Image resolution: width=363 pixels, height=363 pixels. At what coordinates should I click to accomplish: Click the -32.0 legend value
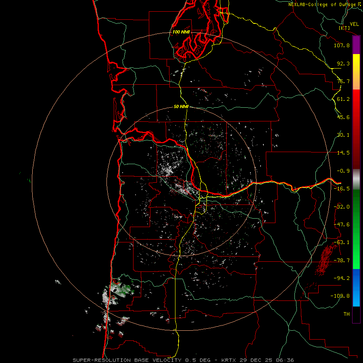(342, 207)
